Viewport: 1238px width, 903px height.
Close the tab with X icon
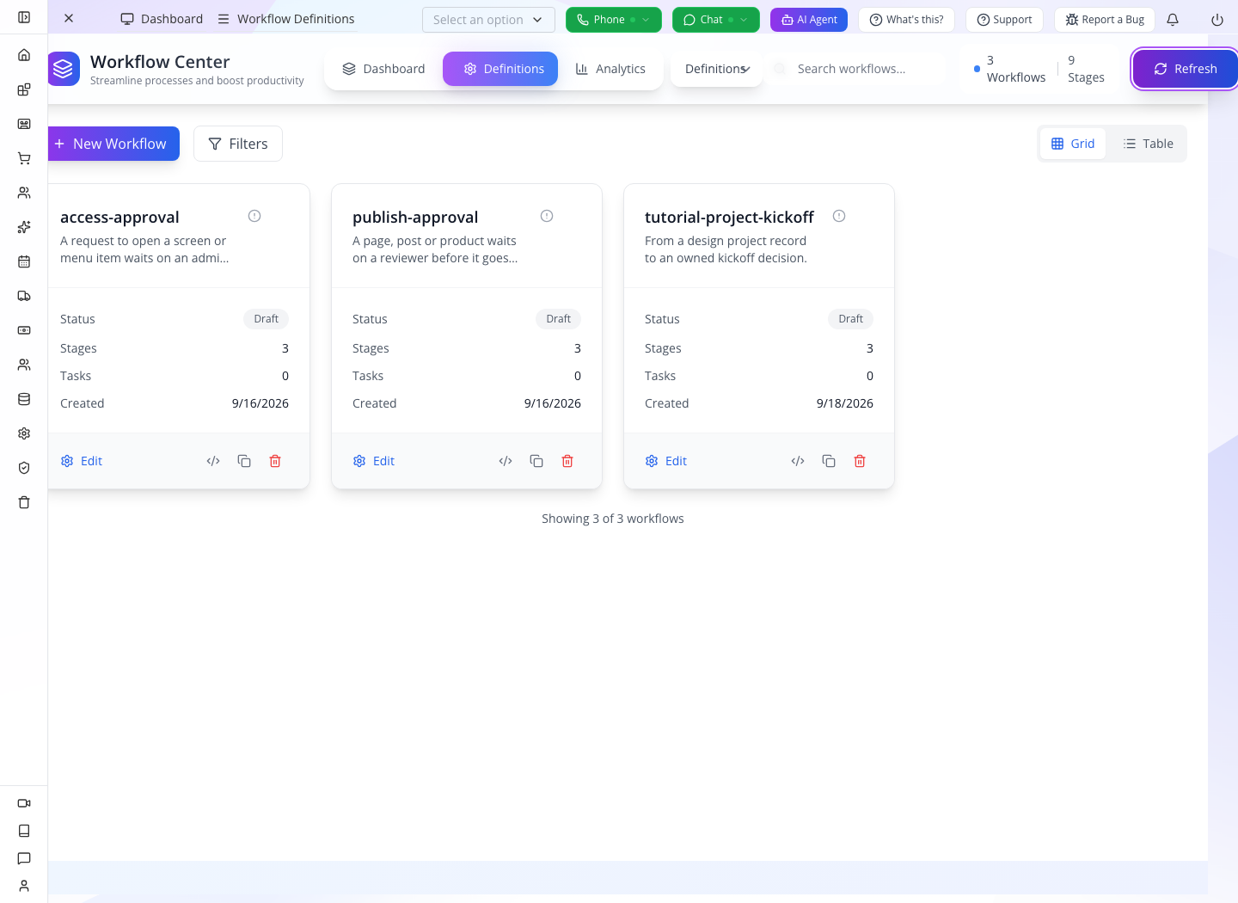point(69,18)
